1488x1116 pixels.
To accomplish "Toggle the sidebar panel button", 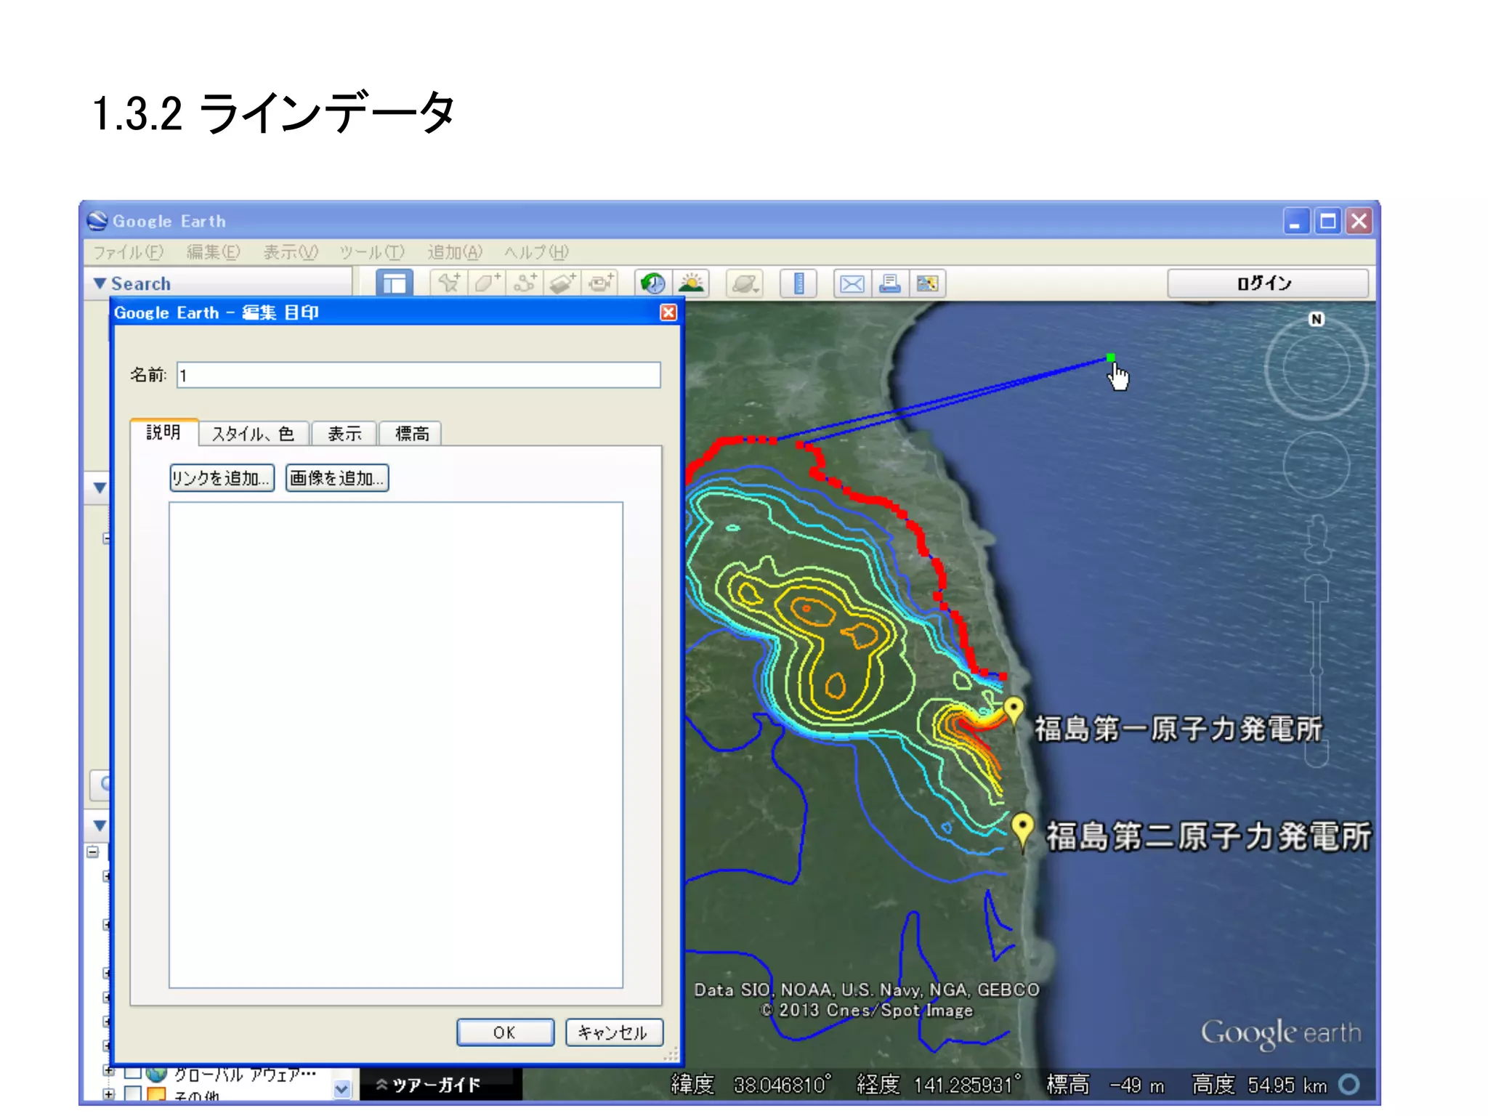I will (x=395, y=283).
